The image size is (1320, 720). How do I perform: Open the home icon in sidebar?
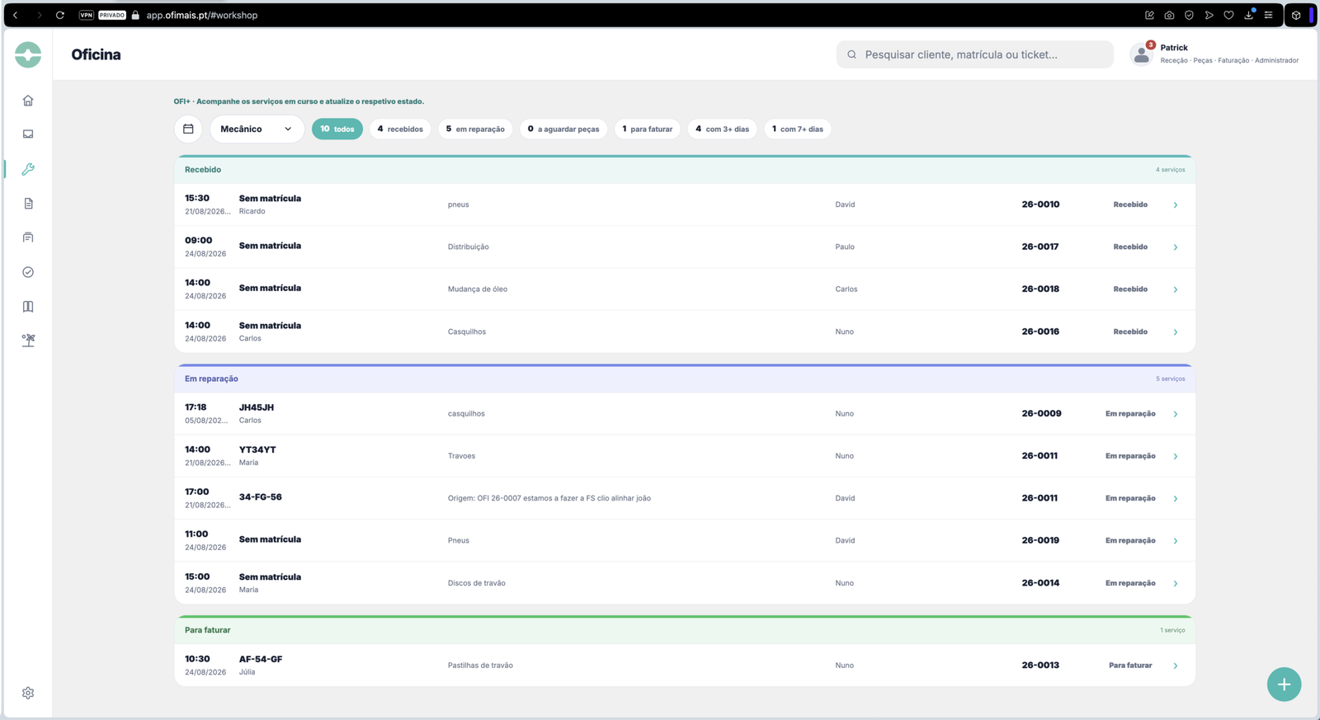click(x=28, y=101)
